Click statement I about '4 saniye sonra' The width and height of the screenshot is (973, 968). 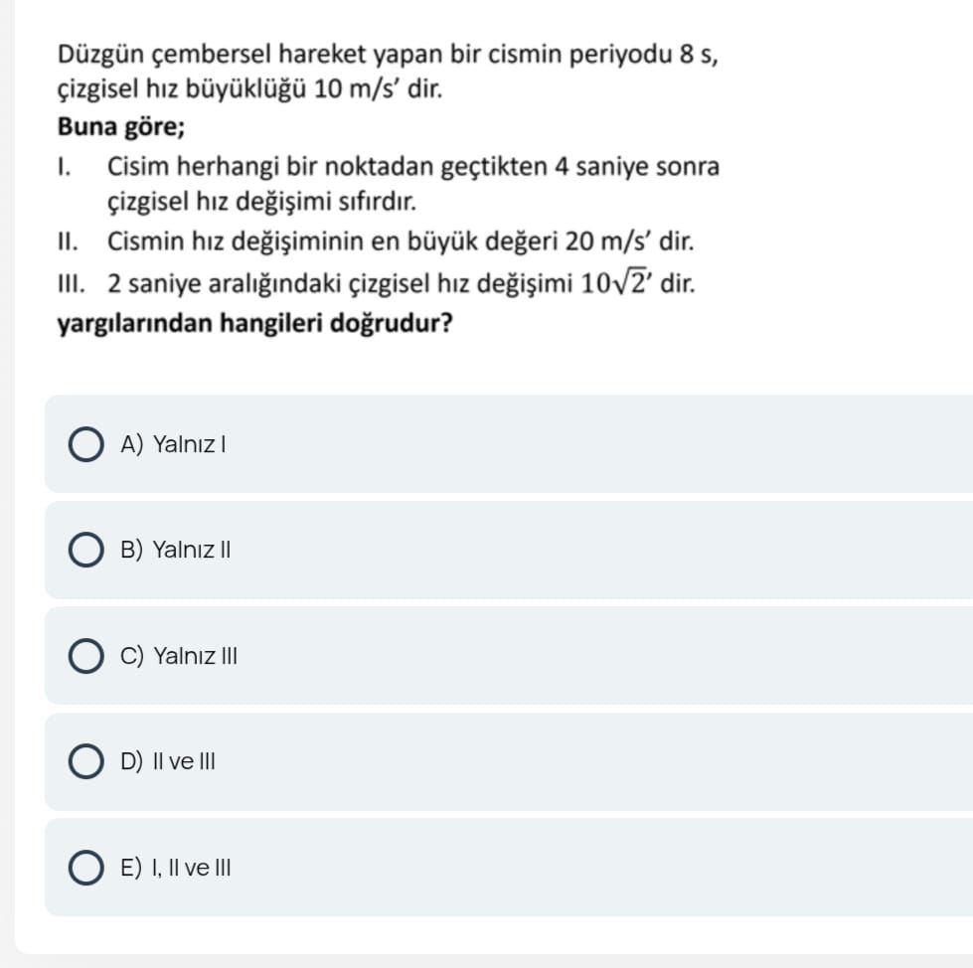[412, 166]
